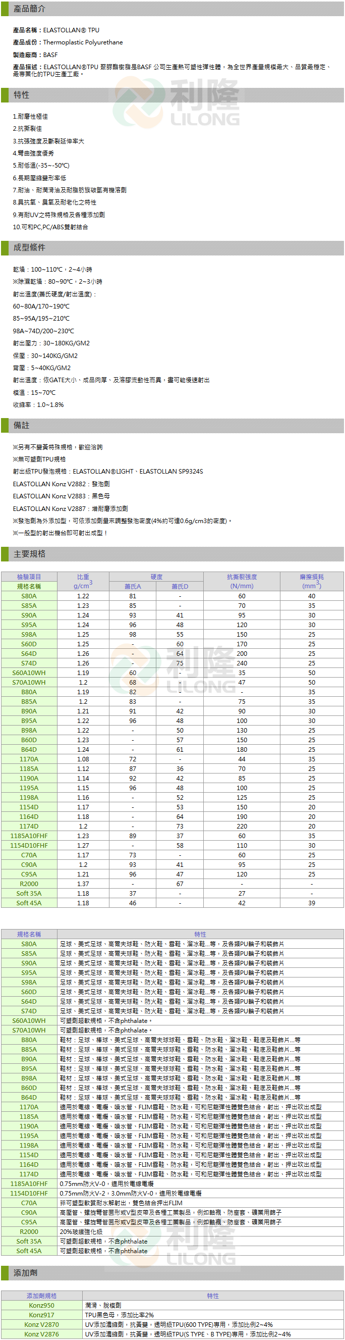Select the 產品成份 Thermoplastic Polyurethane line

(68, 42)
